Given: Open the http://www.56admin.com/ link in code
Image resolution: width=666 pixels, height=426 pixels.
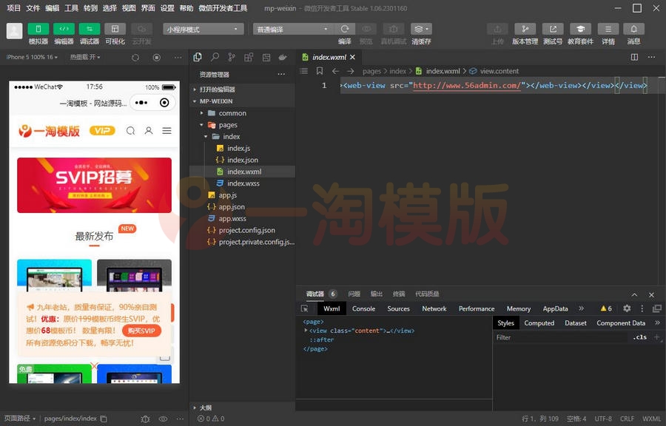Looking at the screenshot, I should click(x=467, y=85).
